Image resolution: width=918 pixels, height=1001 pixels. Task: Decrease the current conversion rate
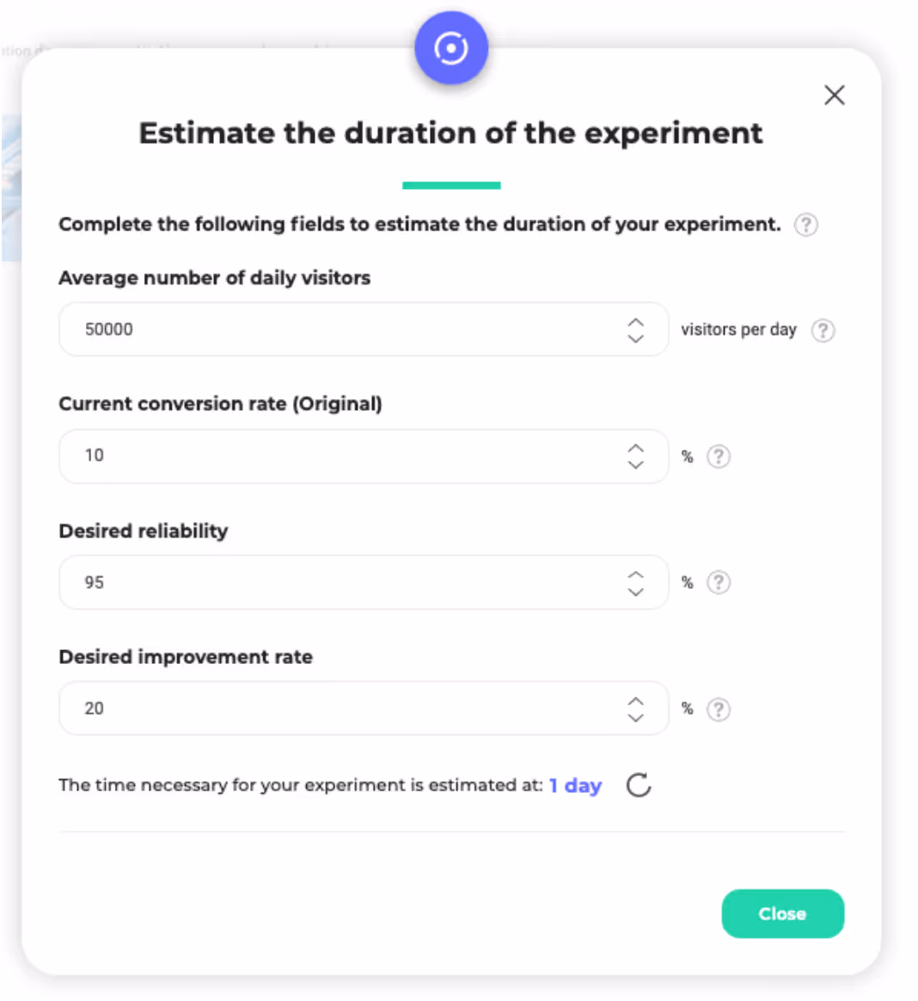click(635, 464)
